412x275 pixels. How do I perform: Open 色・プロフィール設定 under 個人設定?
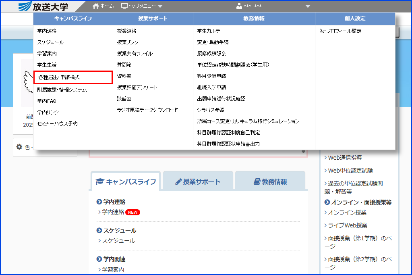tap(340, 31)
